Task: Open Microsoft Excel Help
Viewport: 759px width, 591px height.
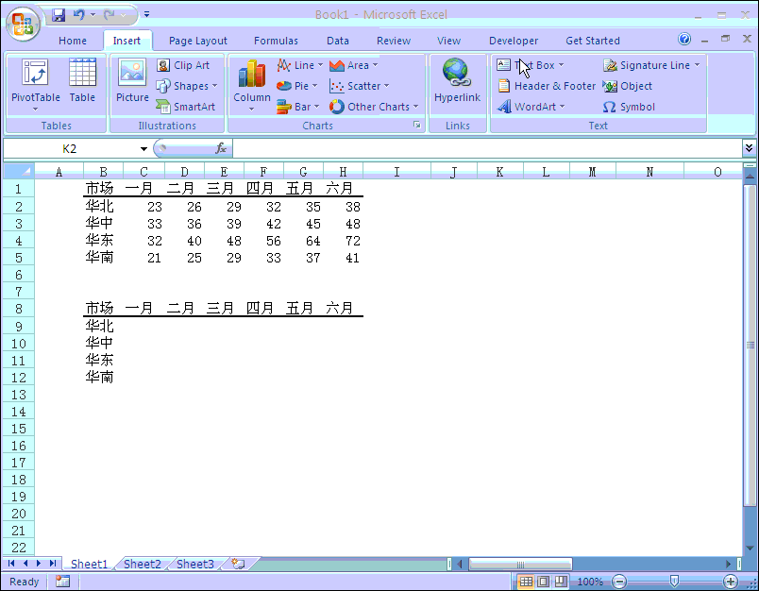Action: tap(684, 39)
